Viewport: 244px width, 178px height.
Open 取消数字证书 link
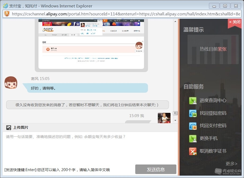coord(213,151)
